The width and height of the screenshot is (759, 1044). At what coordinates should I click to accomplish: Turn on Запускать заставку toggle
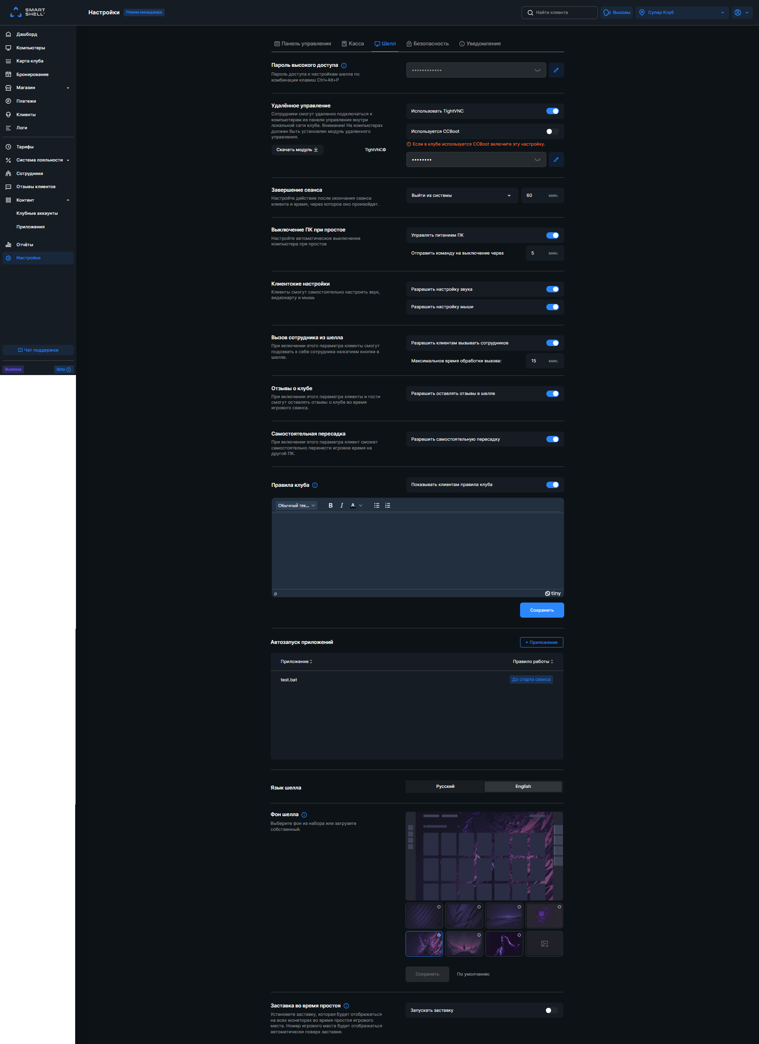pos(551,1011)
